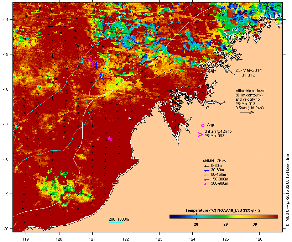Click the '29' colorbar tick label
Viewport: 292px width, 242px height.
[225, 224]
